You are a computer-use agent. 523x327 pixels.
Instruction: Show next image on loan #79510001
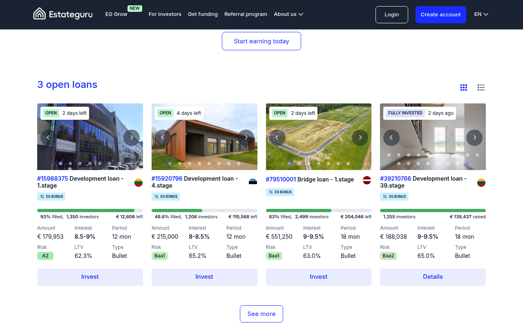(360, 138)
